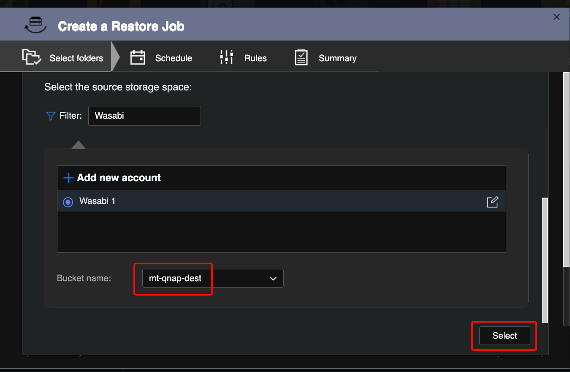
Task: Click the edit icon for Wasabi 1
Action: 492,202
